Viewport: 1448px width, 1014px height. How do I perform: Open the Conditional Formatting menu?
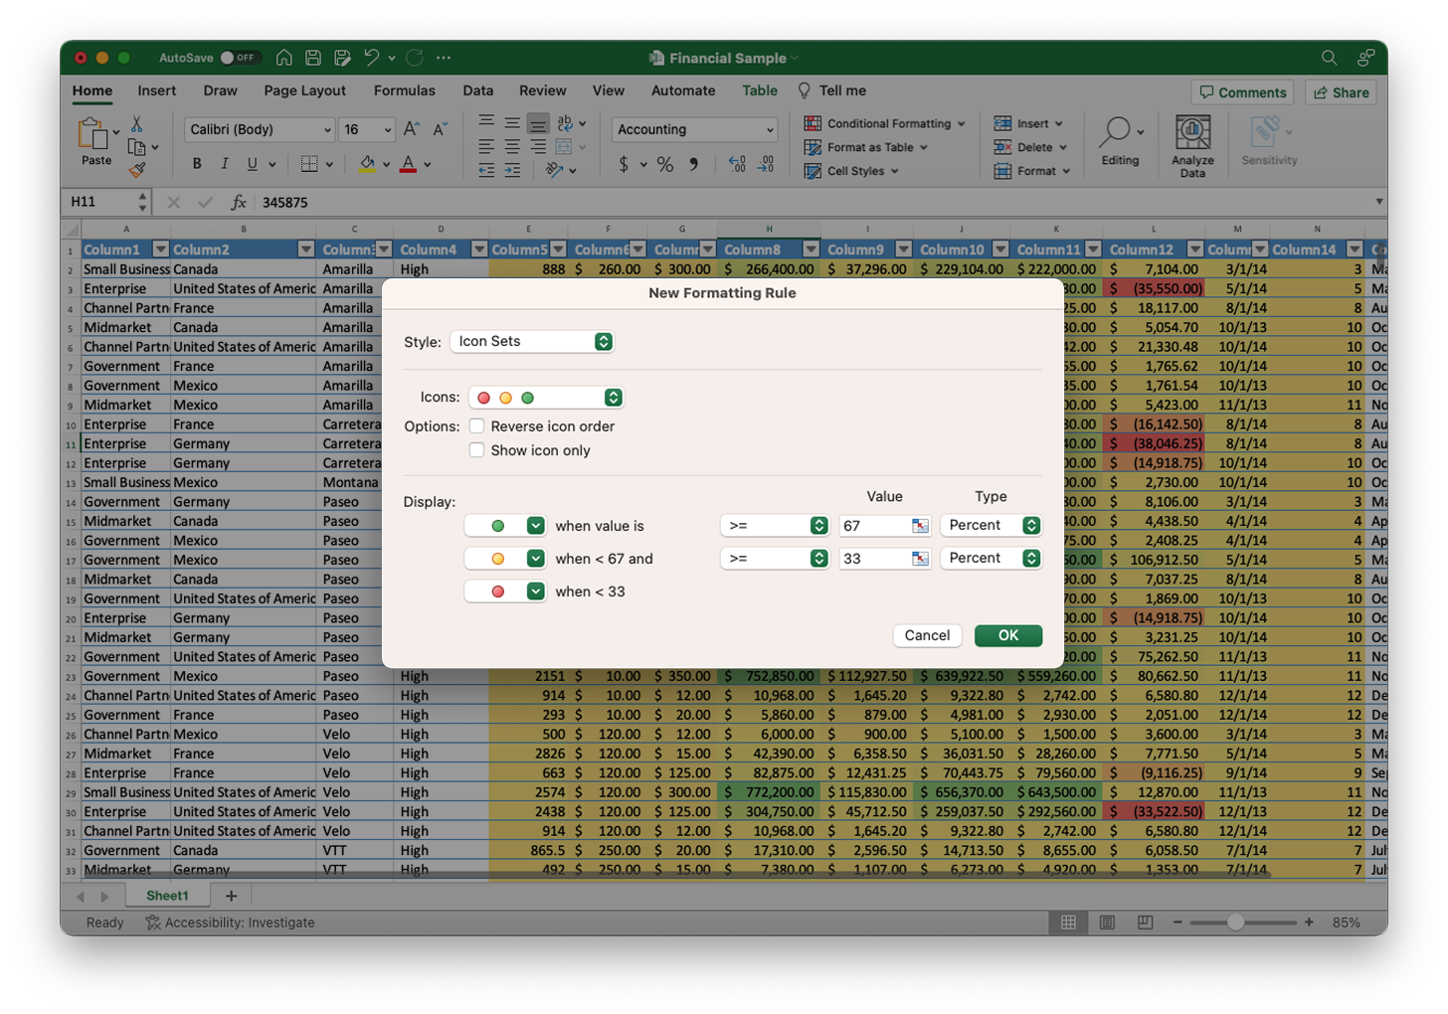click(883, 123)
